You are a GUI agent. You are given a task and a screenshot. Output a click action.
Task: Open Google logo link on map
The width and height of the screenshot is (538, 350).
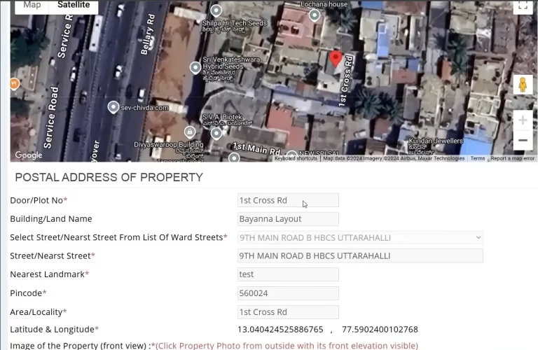click(x=29, y=155)
